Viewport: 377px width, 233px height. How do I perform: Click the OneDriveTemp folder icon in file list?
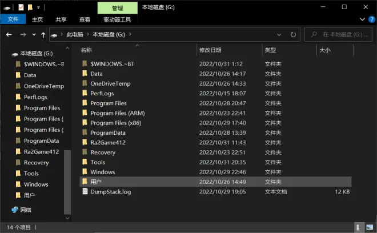point(85,83)
